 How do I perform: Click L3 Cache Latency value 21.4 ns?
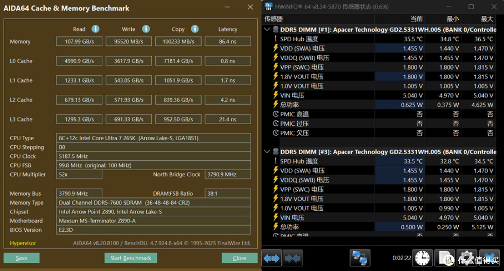pyautogui.click(x=228, y=119)
